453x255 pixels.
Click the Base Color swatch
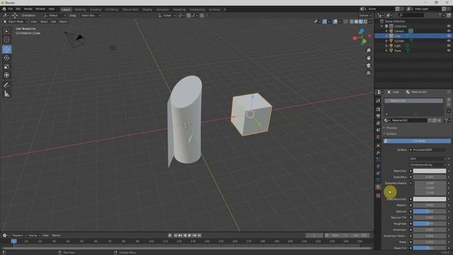pos(430,171)
